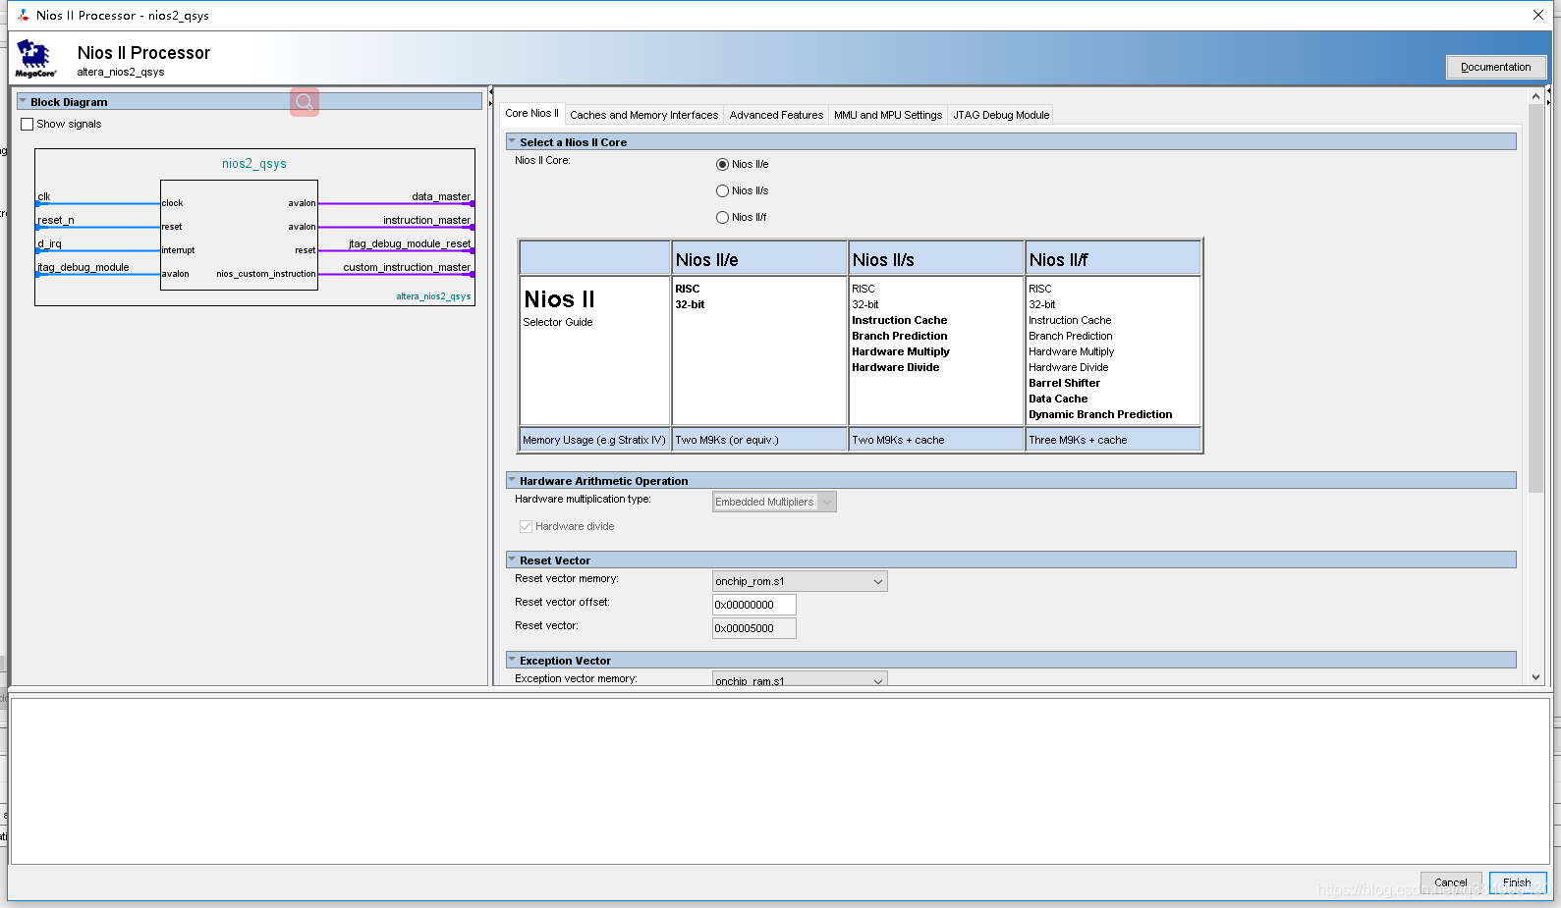
Task: Click the Nios II Processor window title icon
Action: pyautogui.click(x=24, y=15)
